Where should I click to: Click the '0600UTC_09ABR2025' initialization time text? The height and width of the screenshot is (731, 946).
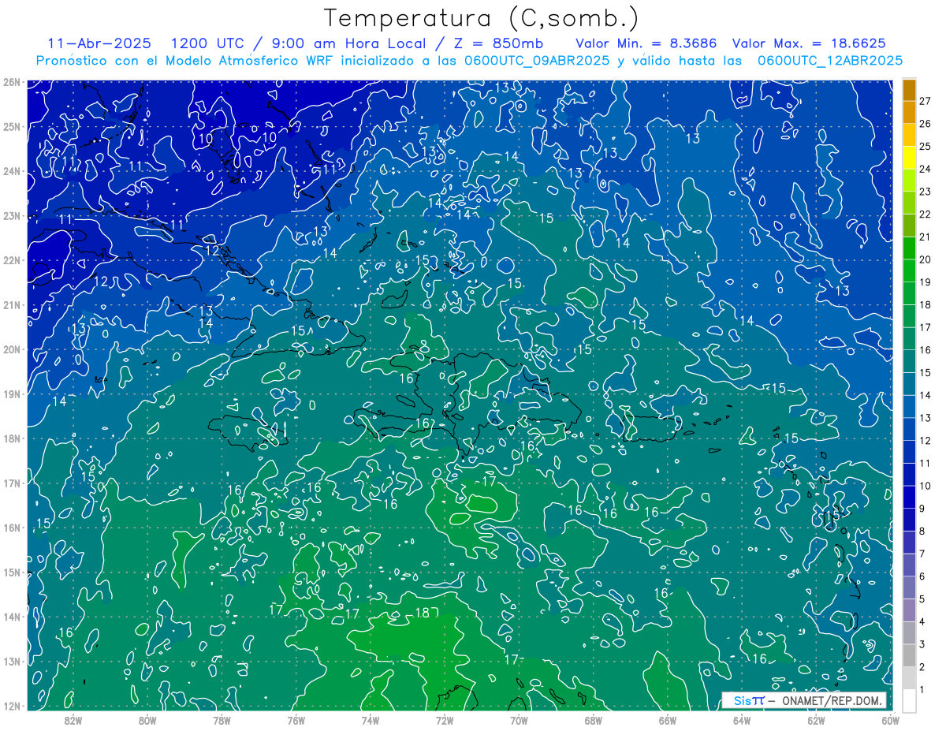click(x=537, y=61)
